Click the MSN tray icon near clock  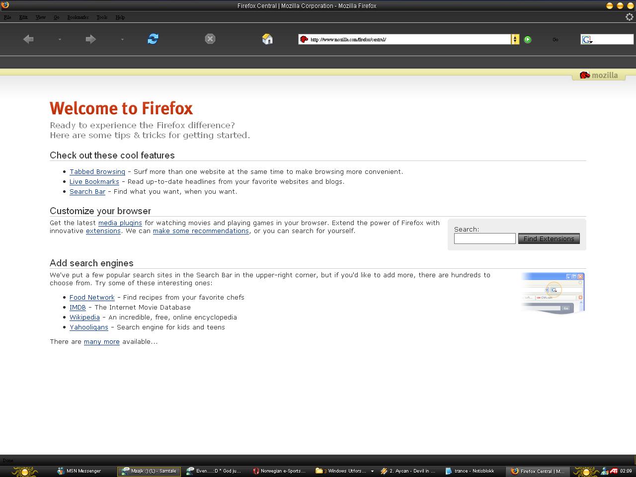tap(605, 471)
